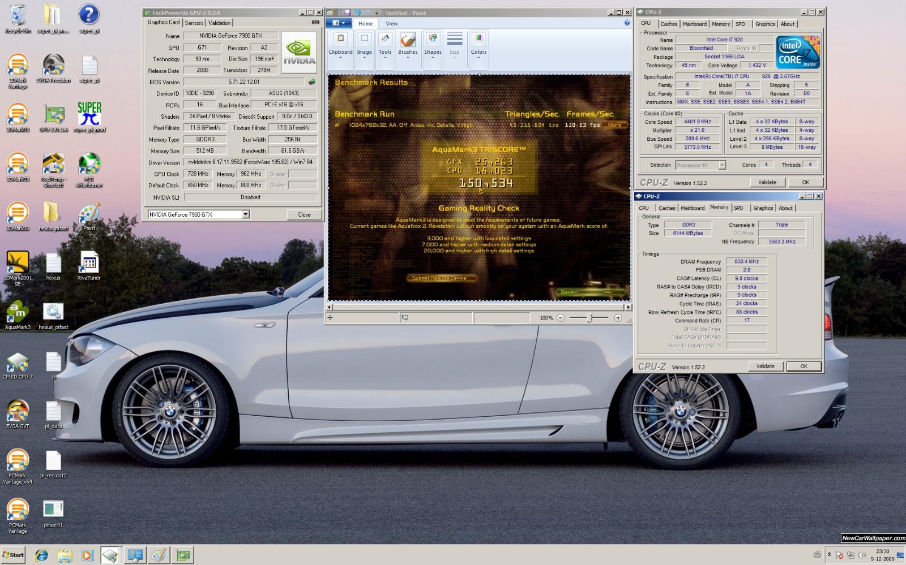The image size is (906, 565).
Task: Open the GPU-Z.0.3.6 desktop icon
Action: [53, 118]
